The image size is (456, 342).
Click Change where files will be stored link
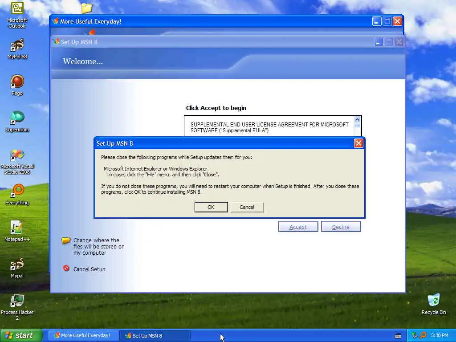point(99,246)
